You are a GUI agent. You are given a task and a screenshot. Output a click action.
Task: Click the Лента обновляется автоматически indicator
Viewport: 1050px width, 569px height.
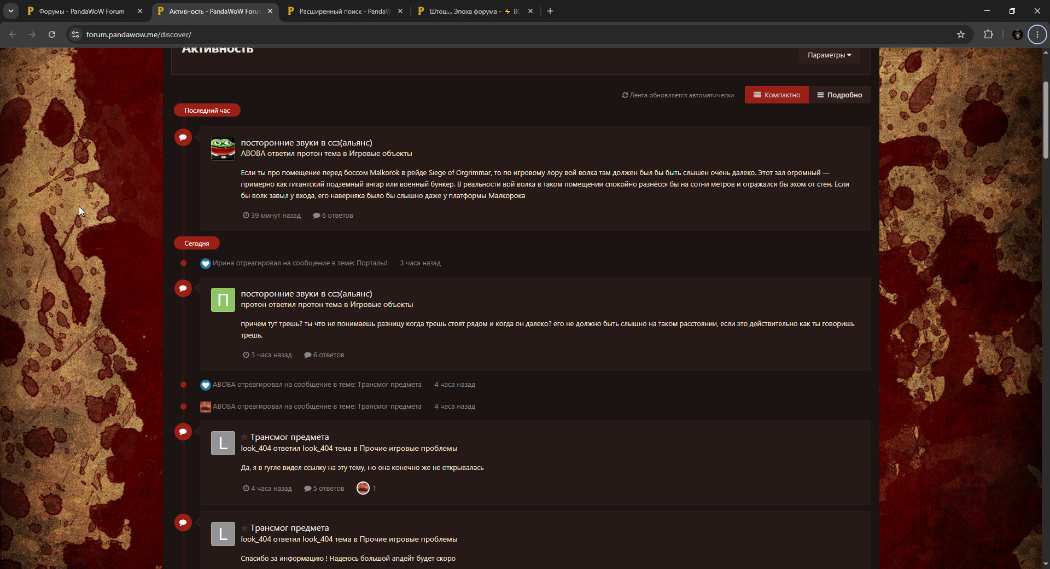678,95
